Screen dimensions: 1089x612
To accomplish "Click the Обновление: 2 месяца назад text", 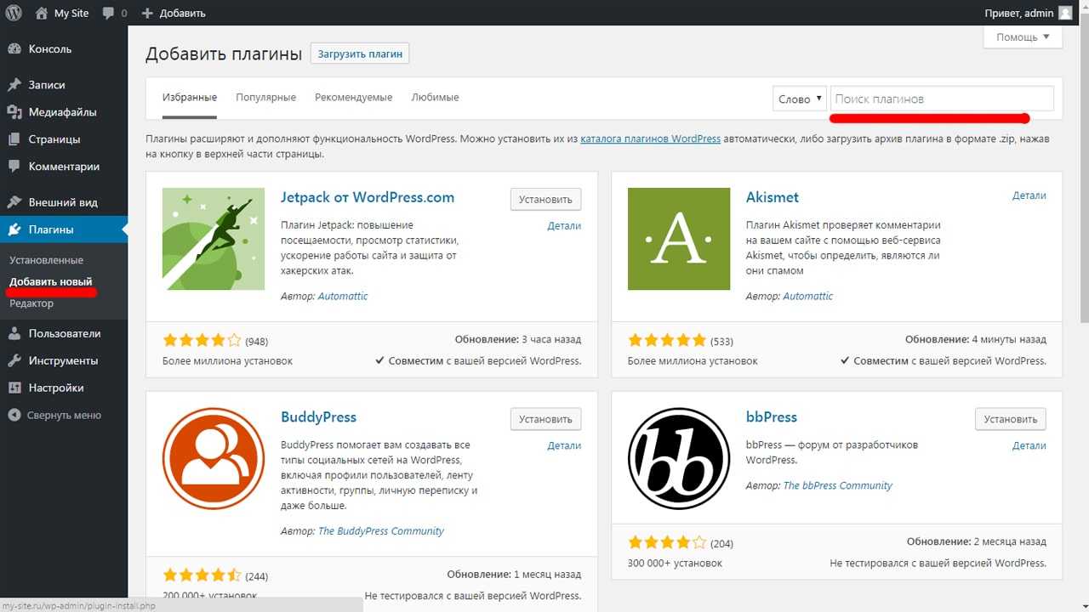I will click(x=977, y=542).
